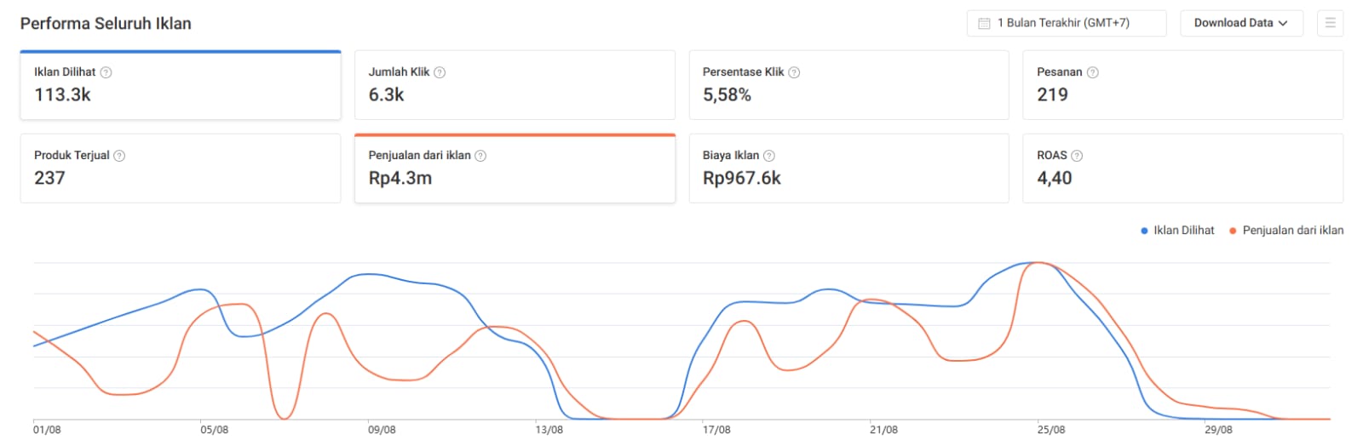Open the hamburger list menu icon
This screenshot has width=1363, height=440.
[1330, 23]
